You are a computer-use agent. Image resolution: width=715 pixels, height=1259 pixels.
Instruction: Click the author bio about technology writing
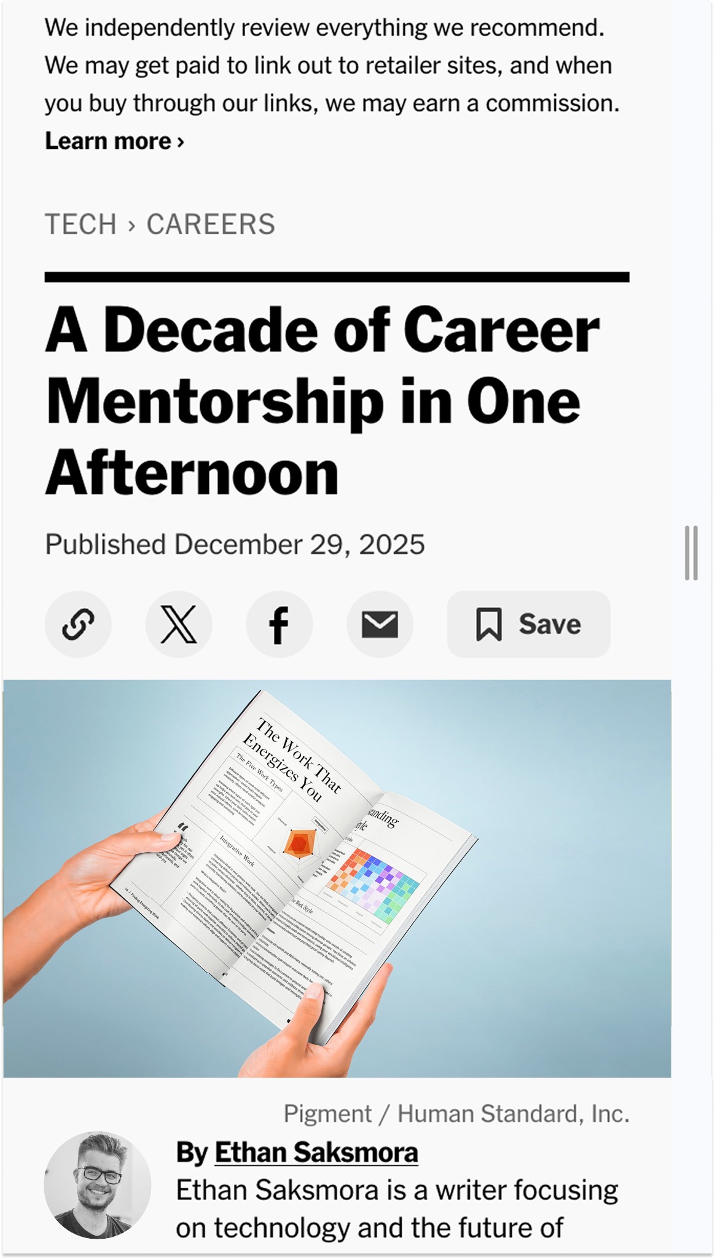tap(397, 1209)
